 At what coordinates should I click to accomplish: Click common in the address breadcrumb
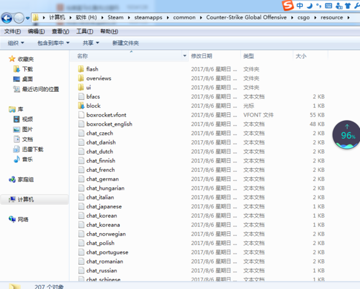[184, 17]
